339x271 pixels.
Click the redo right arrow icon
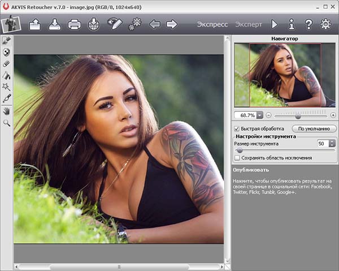click(x=172, y=24)
